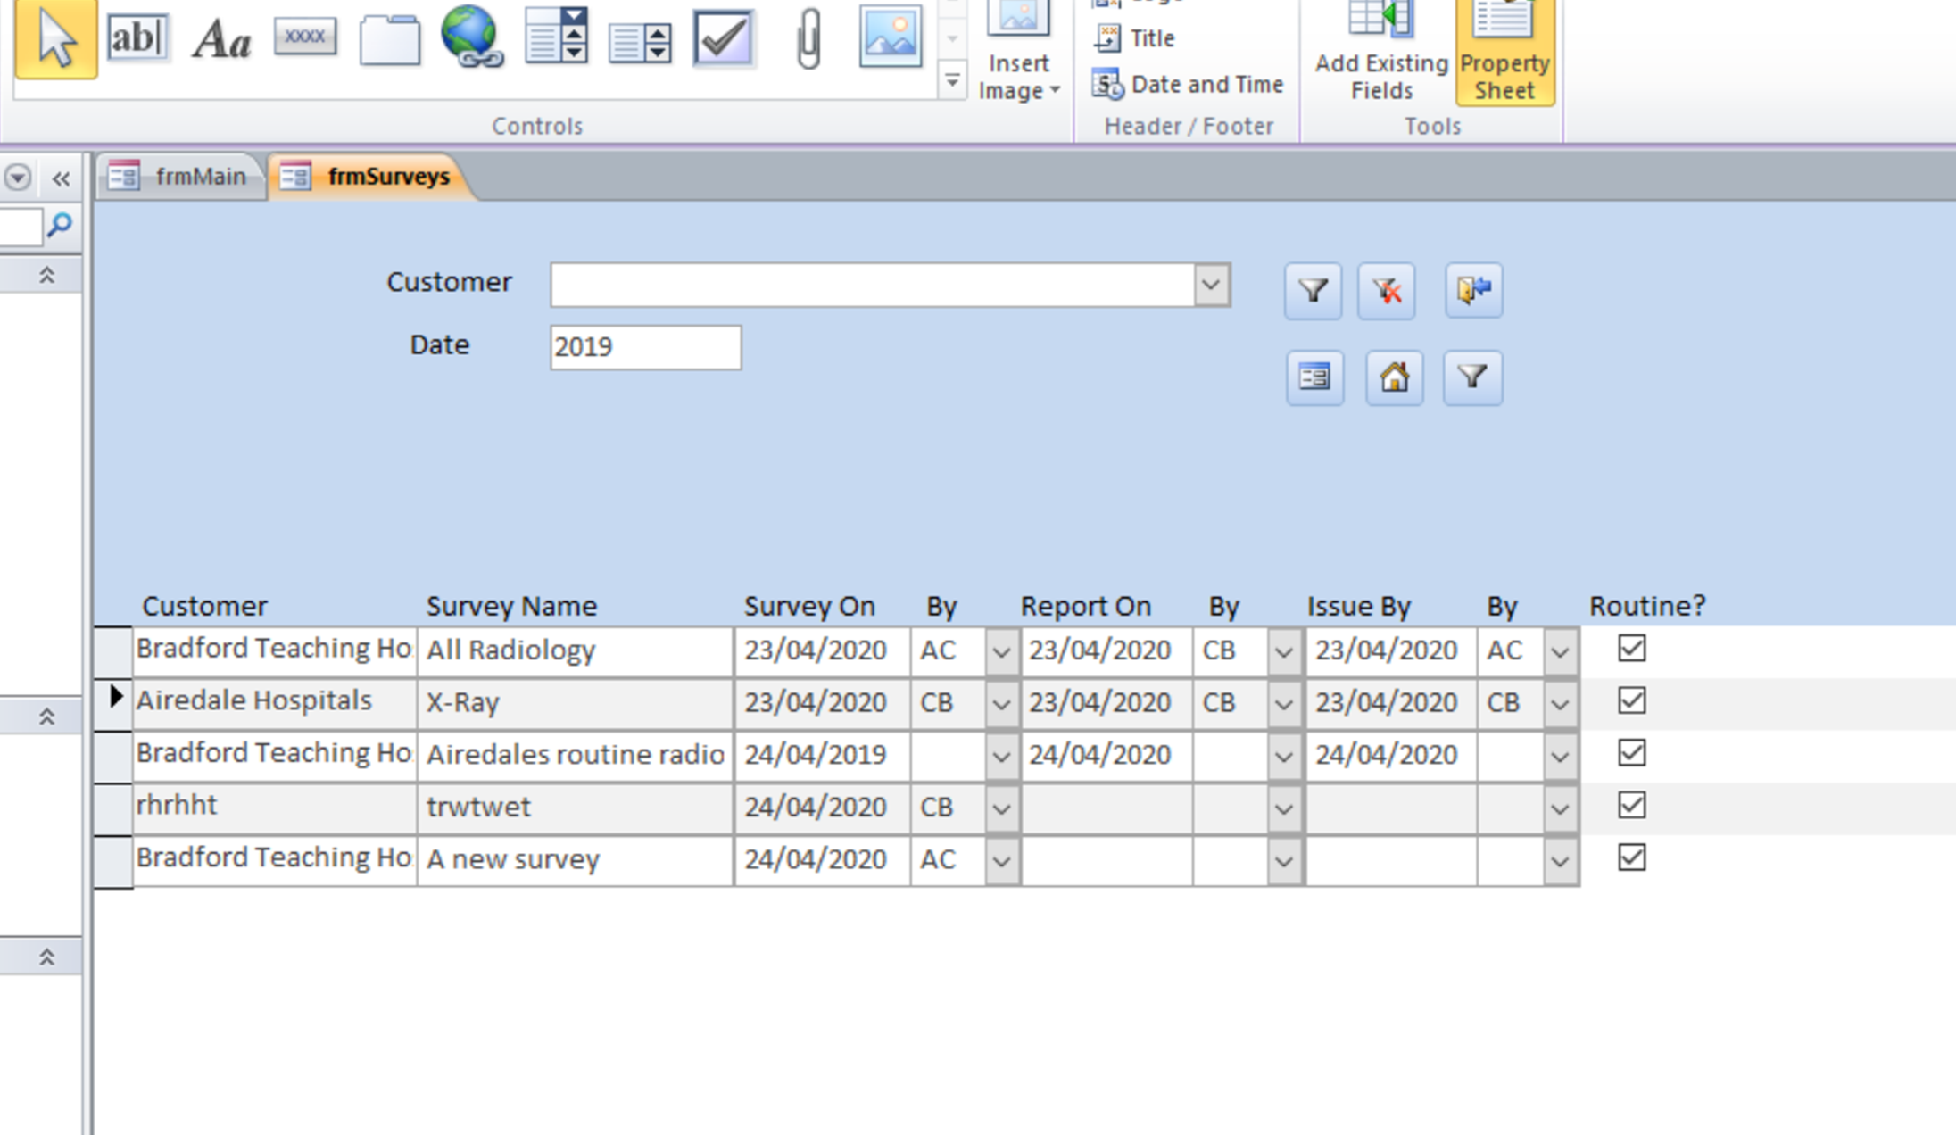Pick the Text Box control
The width and height of the screenshot is (1956, 1135).
click(137, 38)
